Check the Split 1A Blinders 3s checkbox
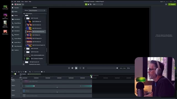177x99 pixels. click(x=26, y=21)
